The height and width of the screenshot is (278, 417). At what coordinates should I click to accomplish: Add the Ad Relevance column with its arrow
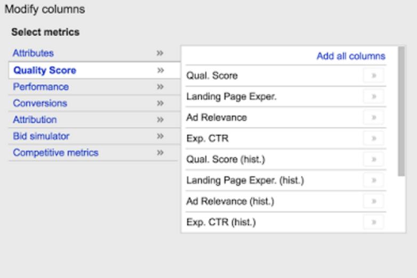pyautogui.click(x=374, y=117)
